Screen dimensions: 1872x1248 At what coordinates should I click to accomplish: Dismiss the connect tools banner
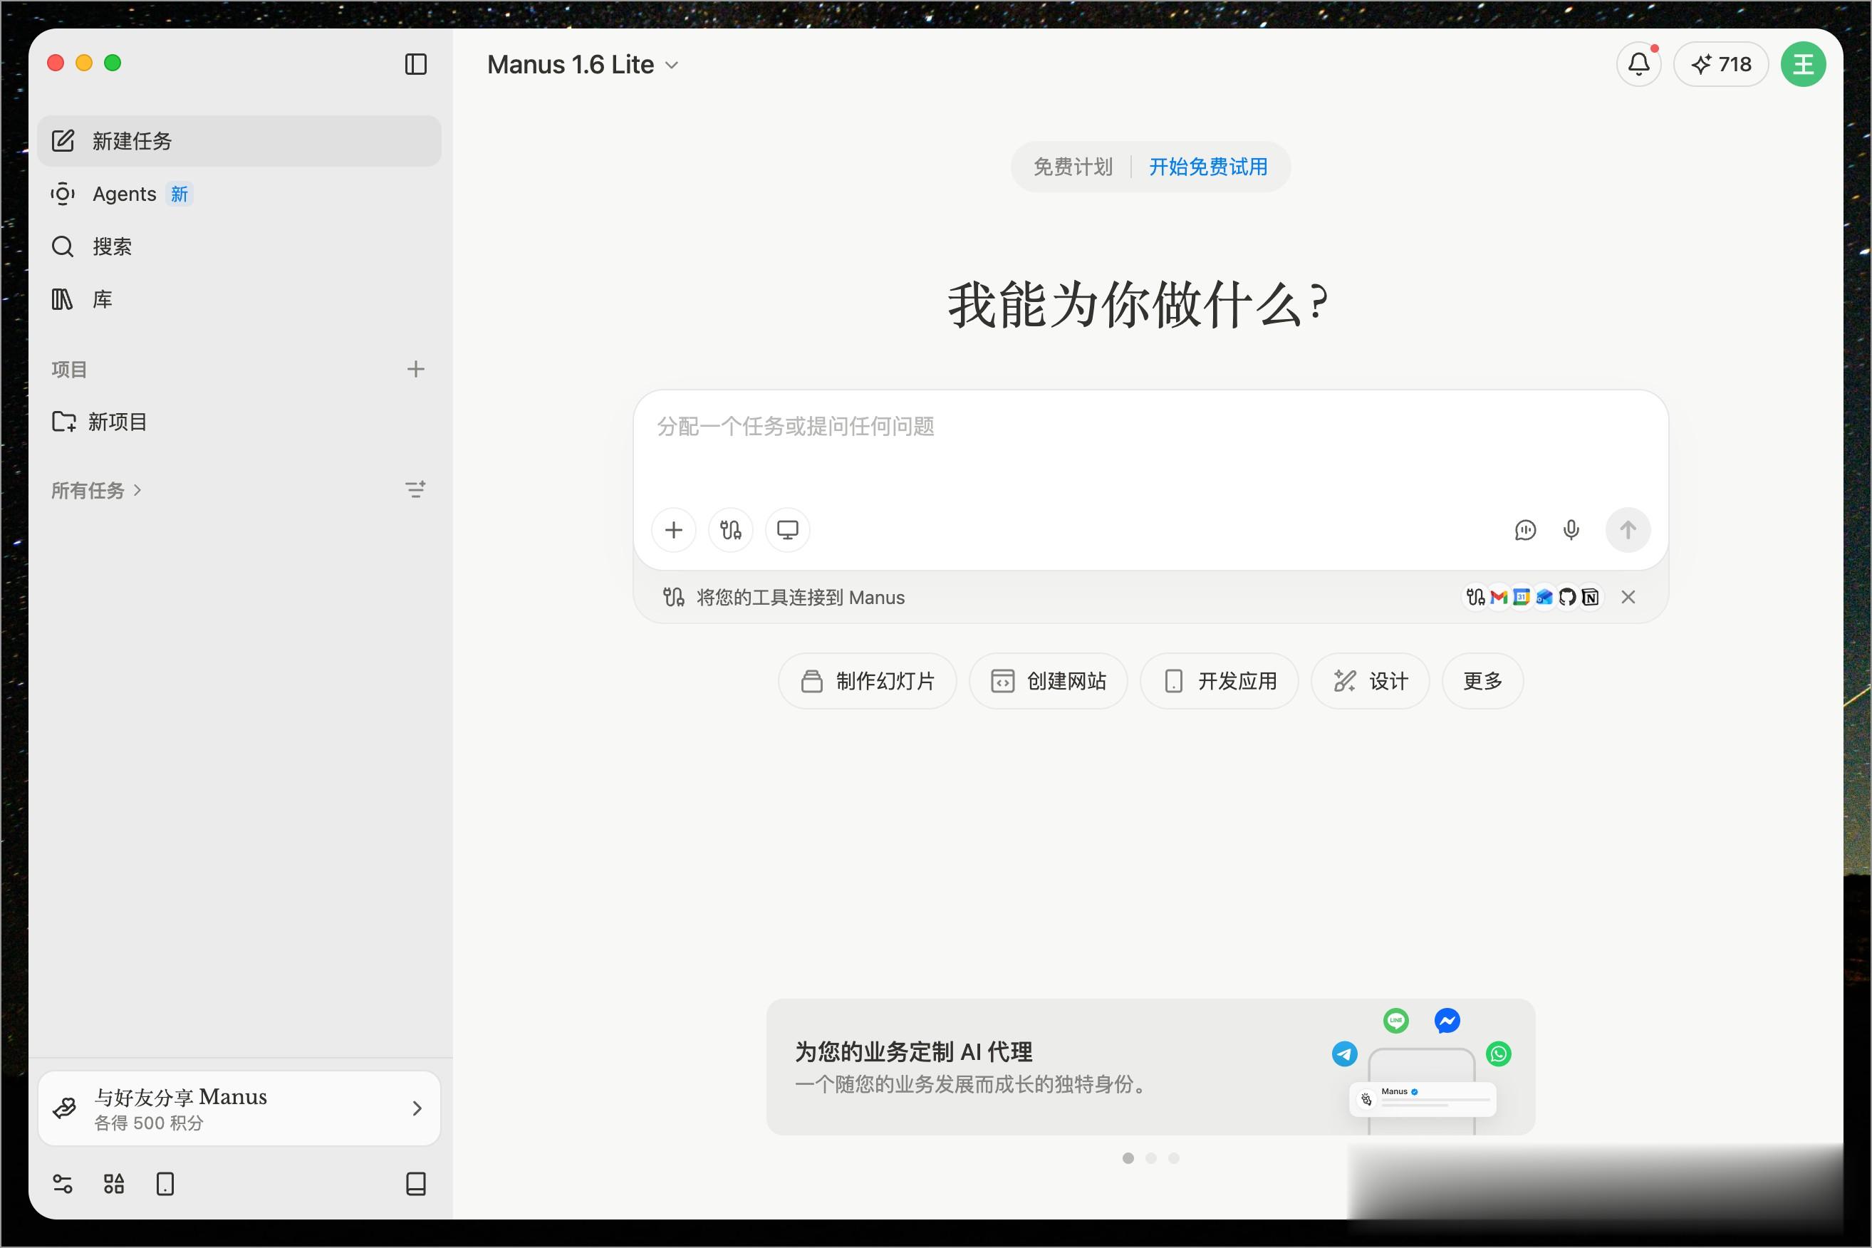click(x=1628, y=598)
